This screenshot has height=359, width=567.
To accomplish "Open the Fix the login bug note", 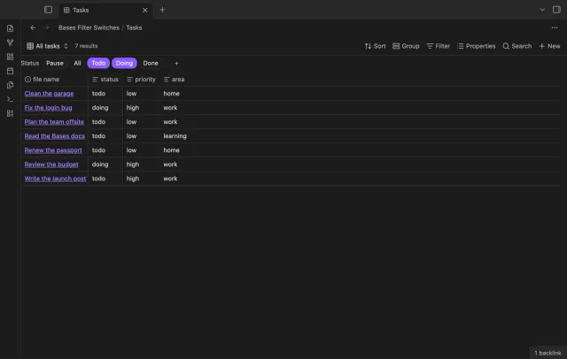I will tap(48, 108).
